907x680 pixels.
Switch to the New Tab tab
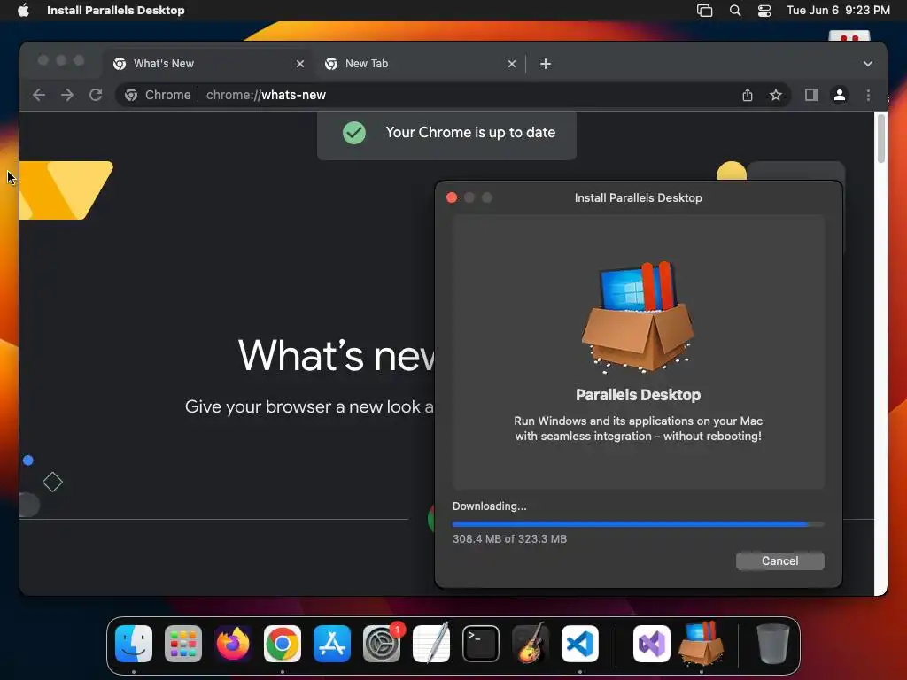click(x=421, y=64)
